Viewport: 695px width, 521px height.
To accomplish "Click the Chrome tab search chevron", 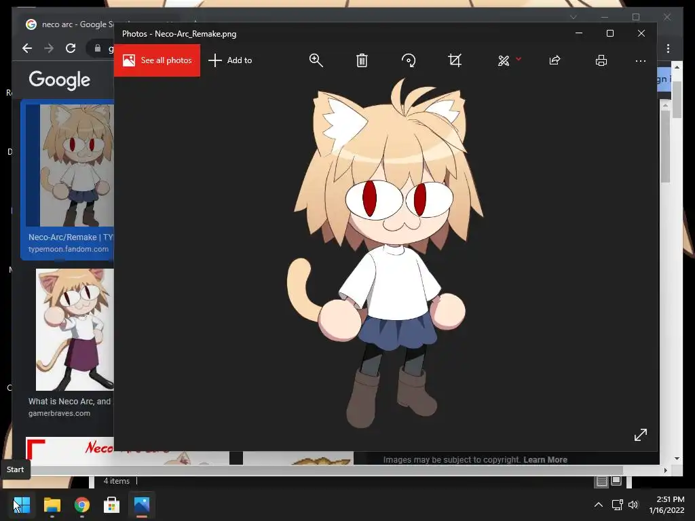I will (x=573, y=17).
